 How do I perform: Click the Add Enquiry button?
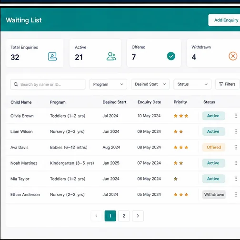[x=224, y=20]
